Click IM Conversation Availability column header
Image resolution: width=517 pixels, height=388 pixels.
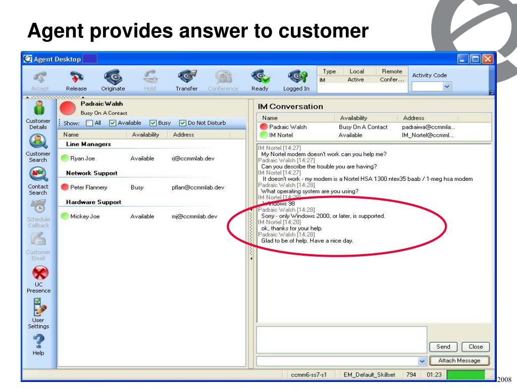click(367, 118)
